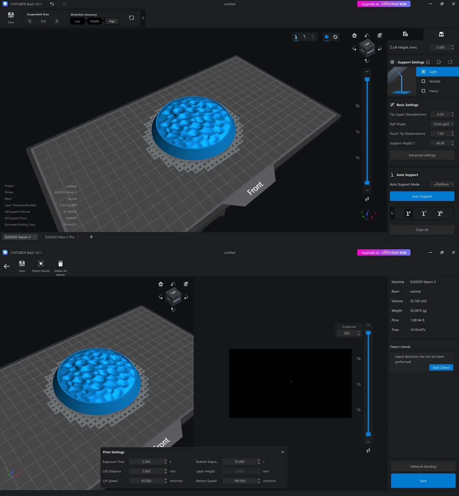Refresh suspended area detection with circular arrows icon
Viewport: 459px width, 496px height.
(131, 18)
